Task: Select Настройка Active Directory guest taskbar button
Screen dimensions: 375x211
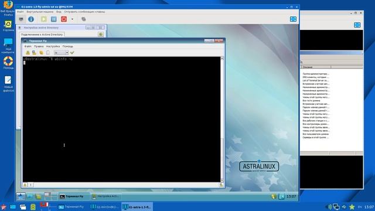Action: click(105, 196)
